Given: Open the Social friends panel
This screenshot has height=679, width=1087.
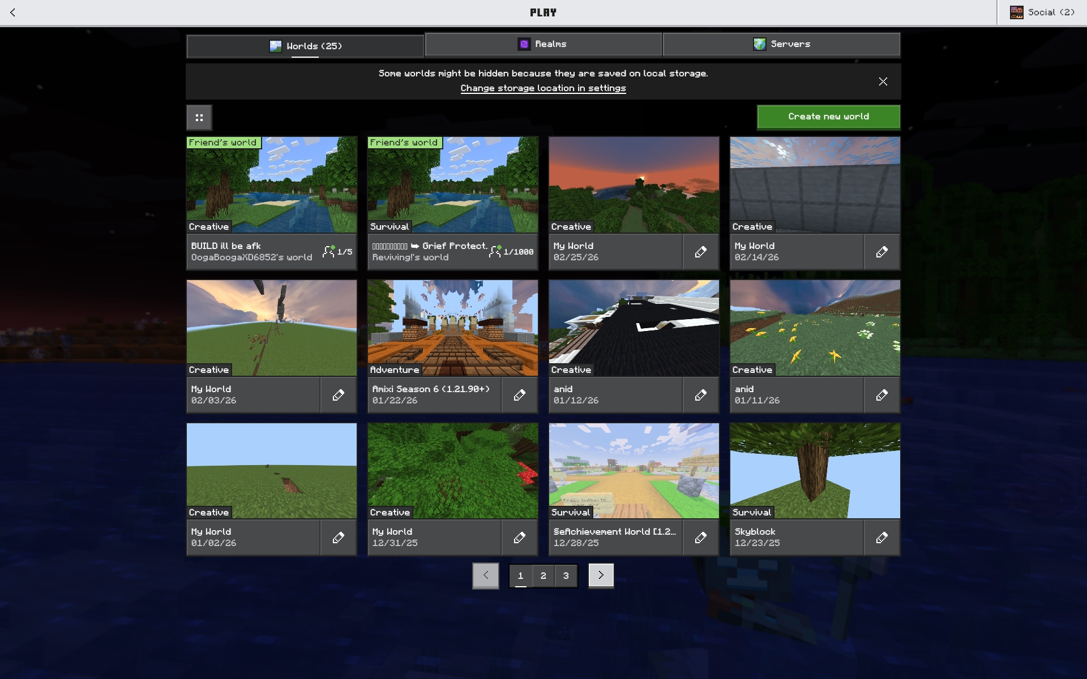Looking at the screenshot, I should [x=1042, y=12].
